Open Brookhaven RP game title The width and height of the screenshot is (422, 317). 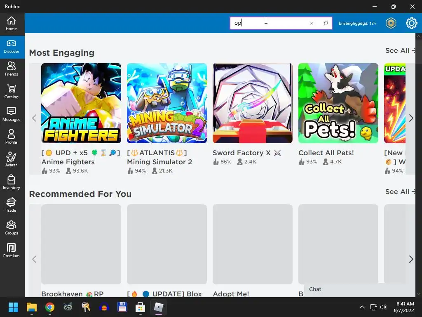[x=73, y=294]
